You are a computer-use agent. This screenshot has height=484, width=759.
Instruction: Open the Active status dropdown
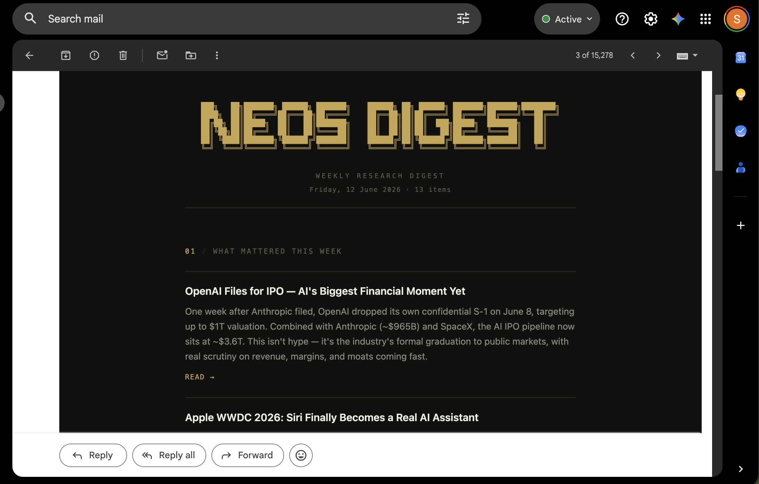pyautogui.click(x=567, y=19)
